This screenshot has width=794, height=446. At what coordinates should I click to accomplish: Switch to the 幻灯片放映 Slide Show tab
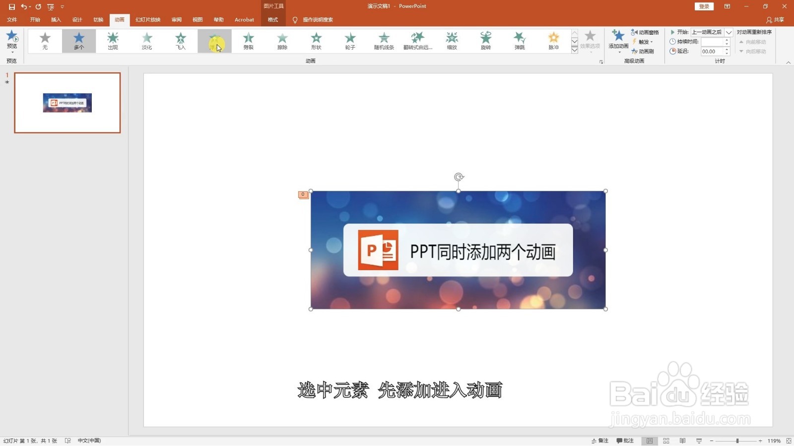pyautogui.click(x=148, y=20)
